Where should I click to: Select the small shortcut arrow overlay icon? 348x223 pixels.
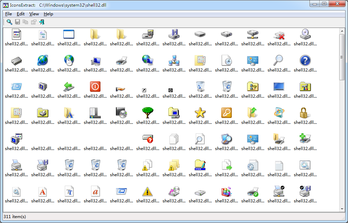tap(144, 90)
